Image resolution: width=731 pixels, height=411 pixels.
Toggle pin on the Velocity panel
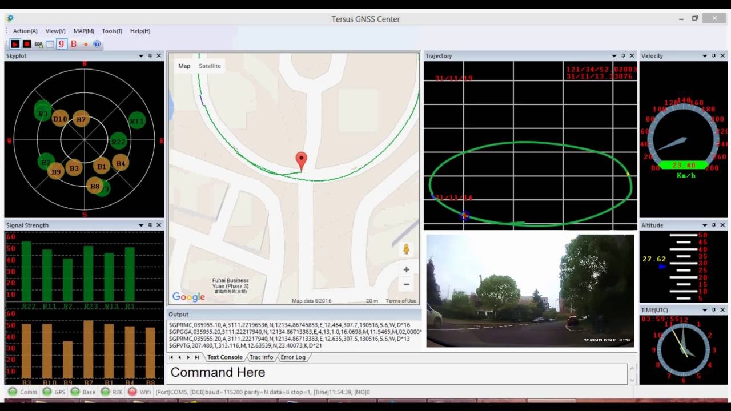713,56
